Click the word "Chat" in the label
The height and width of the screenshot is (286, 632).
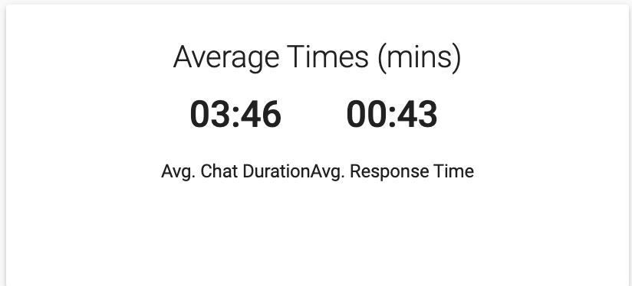(219, 171)
